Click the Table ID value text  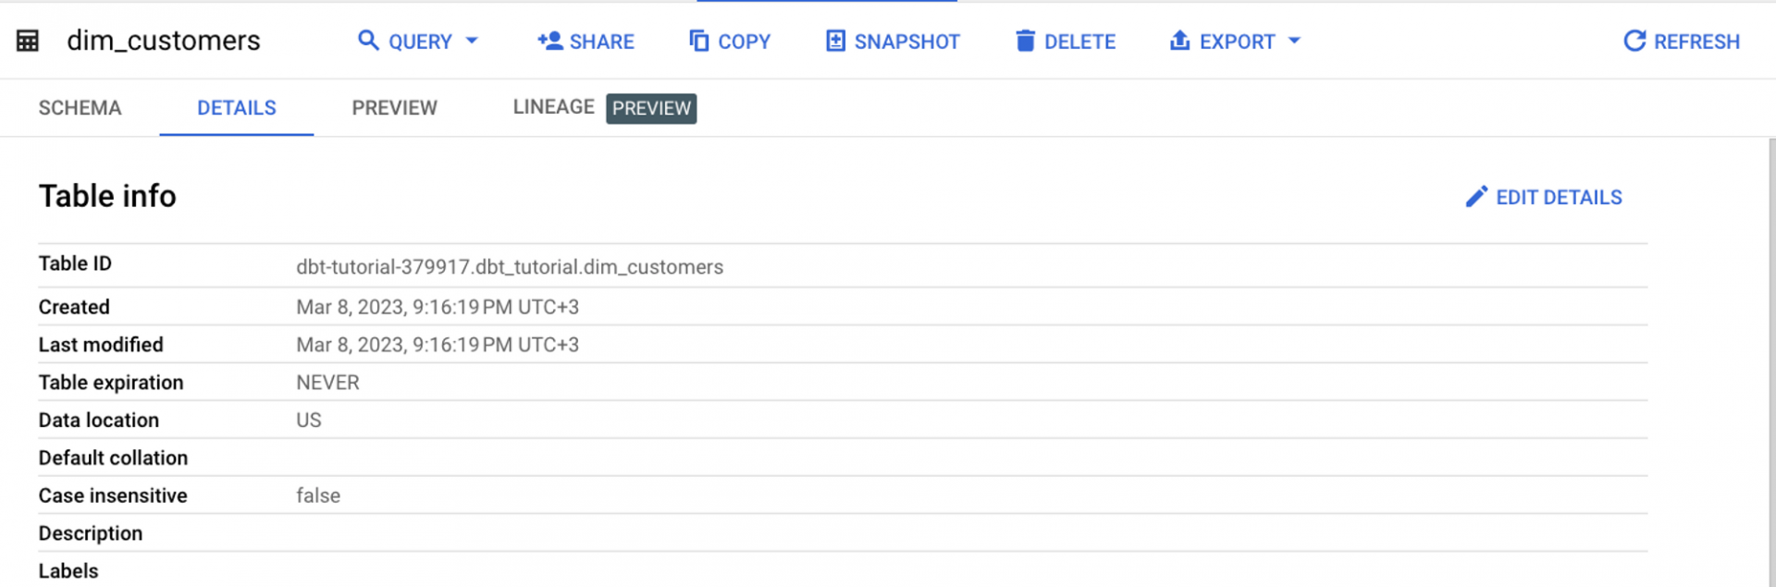coord(509,267)
